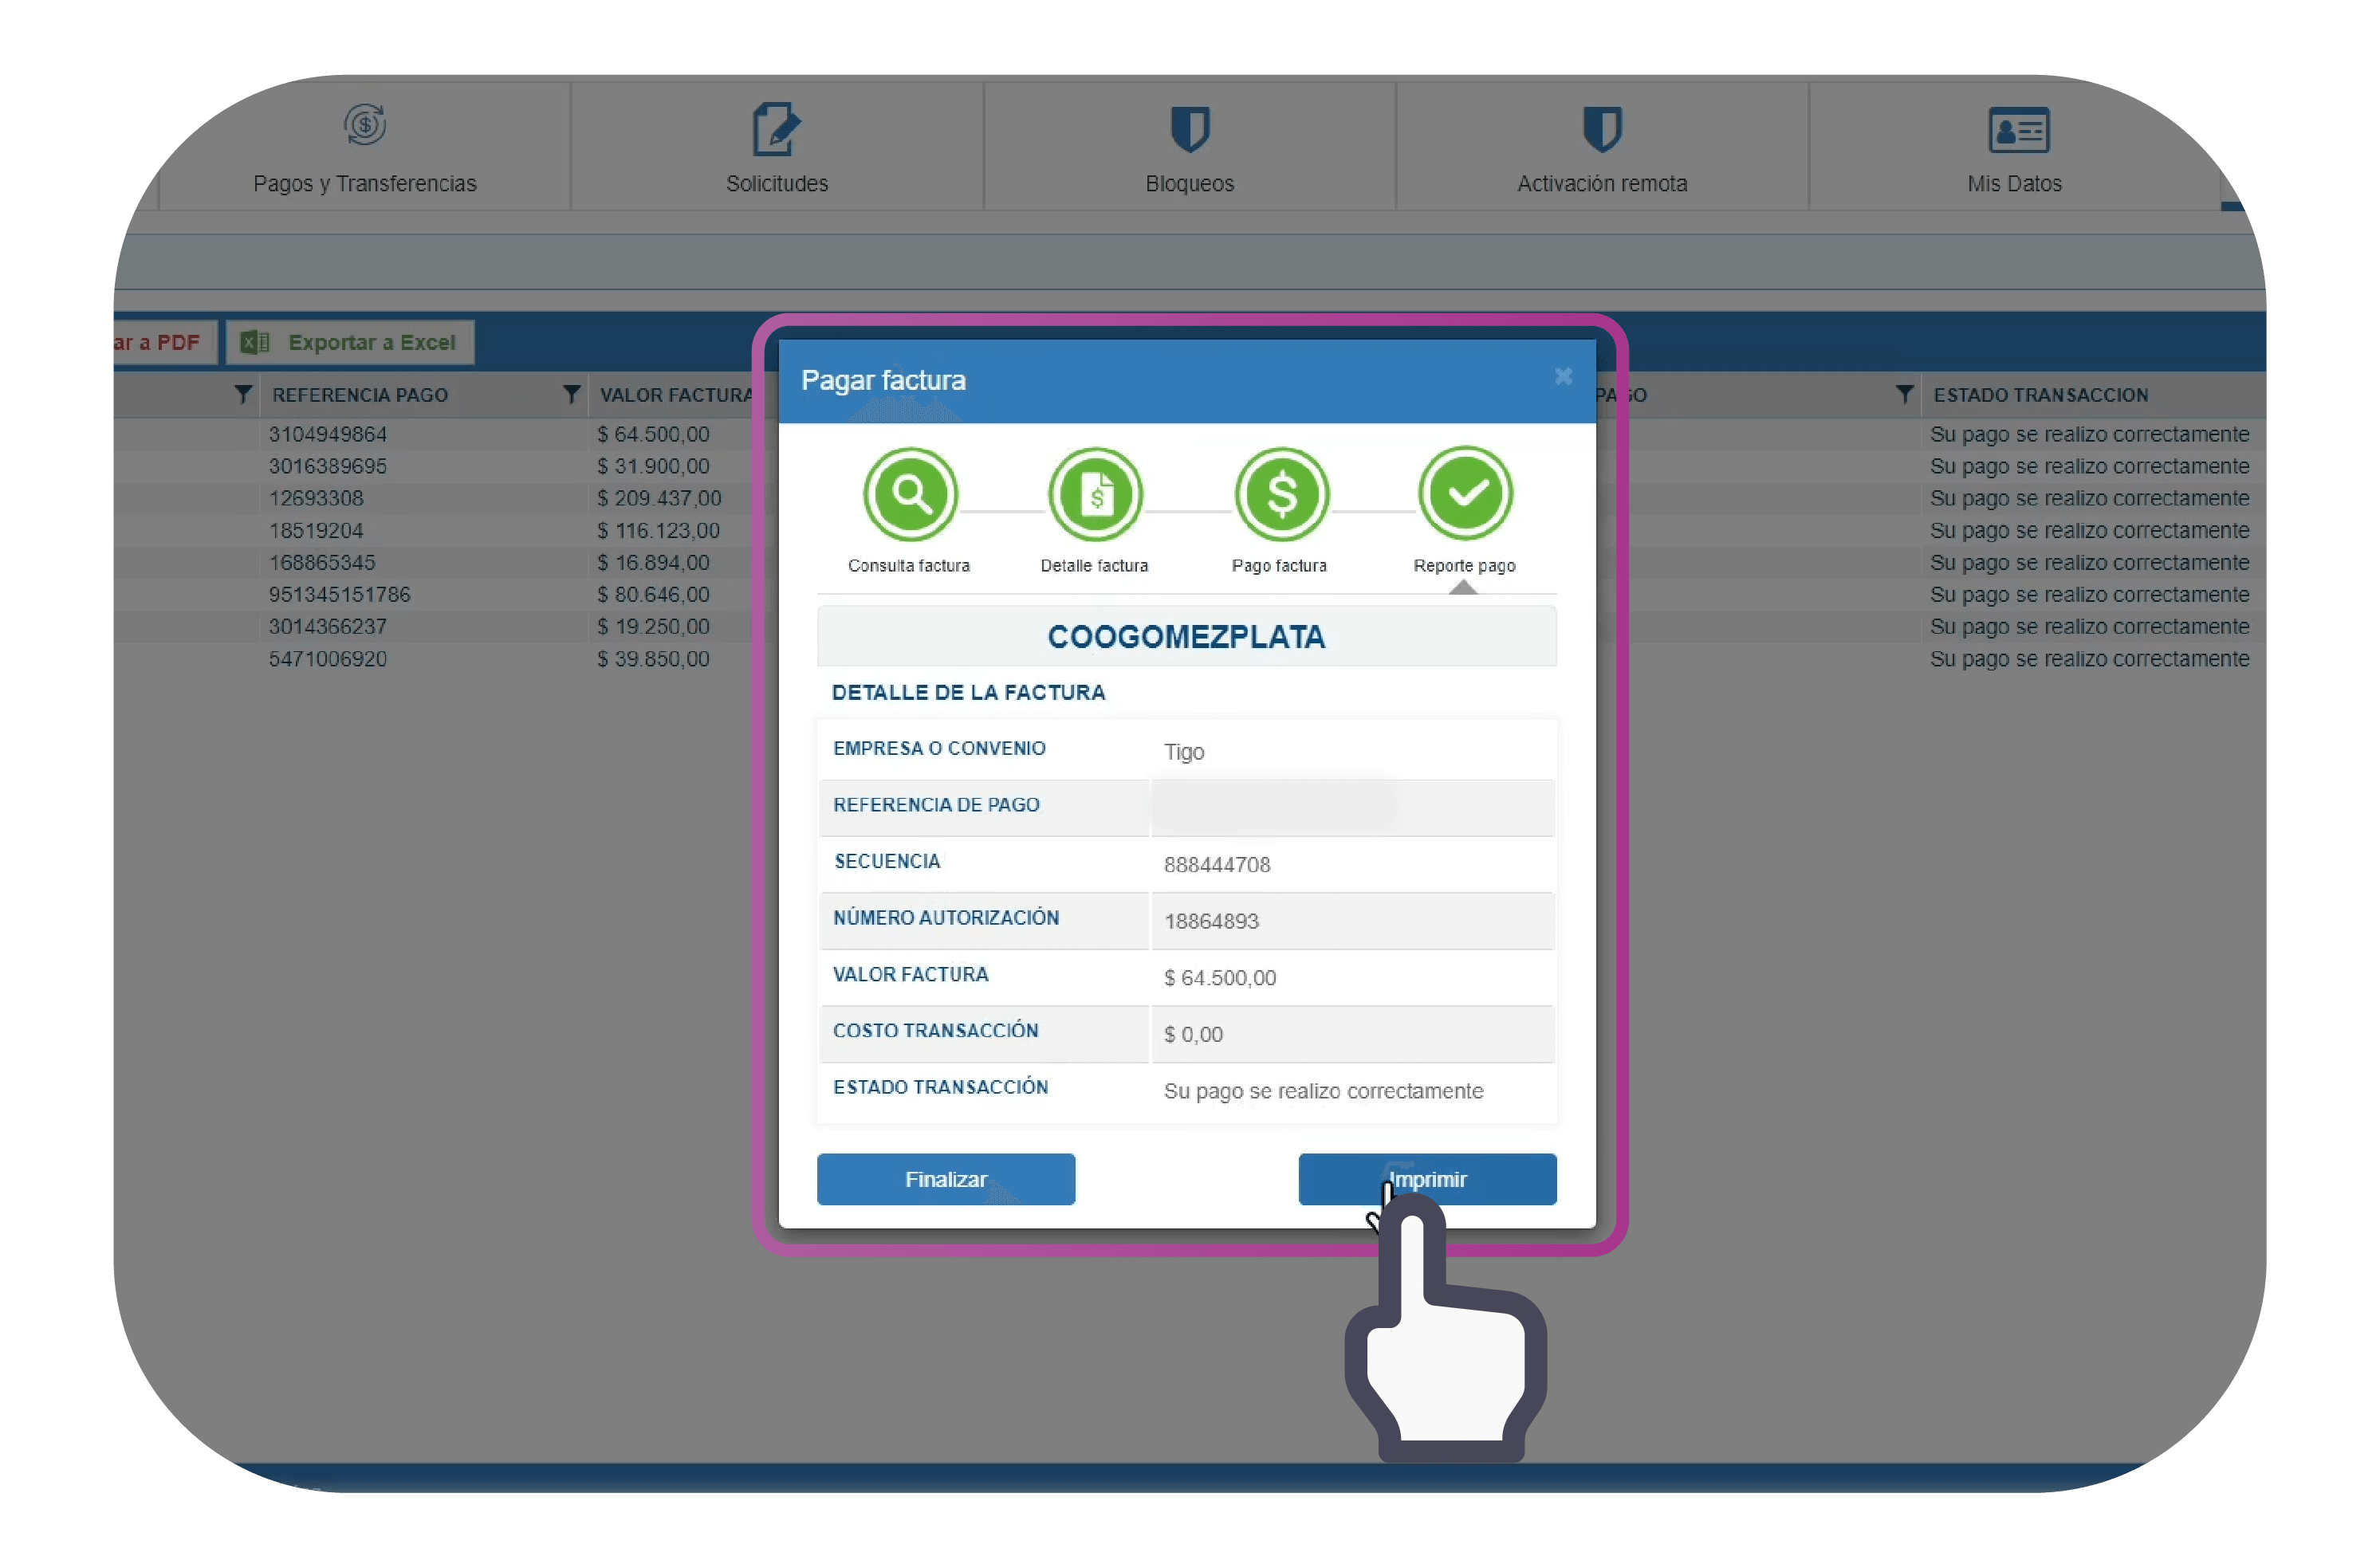Open filter for VALOR FACTURA column
Image resolution: width=2380 pixels, height=1568 pixels.
pos(571,394)
